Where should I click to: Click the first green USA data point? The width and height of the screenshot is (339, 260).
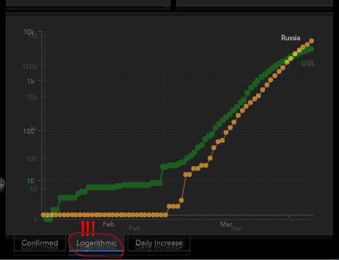pyautogui.click(x=46, y=219)
